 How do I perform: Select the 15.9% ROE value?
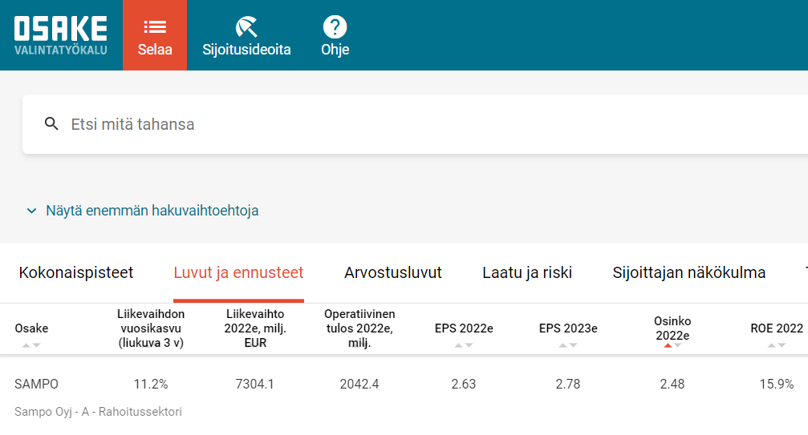tap(777, 384)
